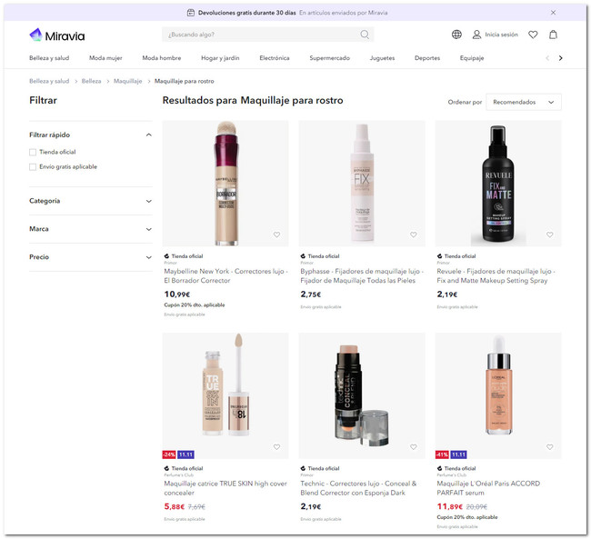Open Maybelline corrector product image

pos(225,184)
